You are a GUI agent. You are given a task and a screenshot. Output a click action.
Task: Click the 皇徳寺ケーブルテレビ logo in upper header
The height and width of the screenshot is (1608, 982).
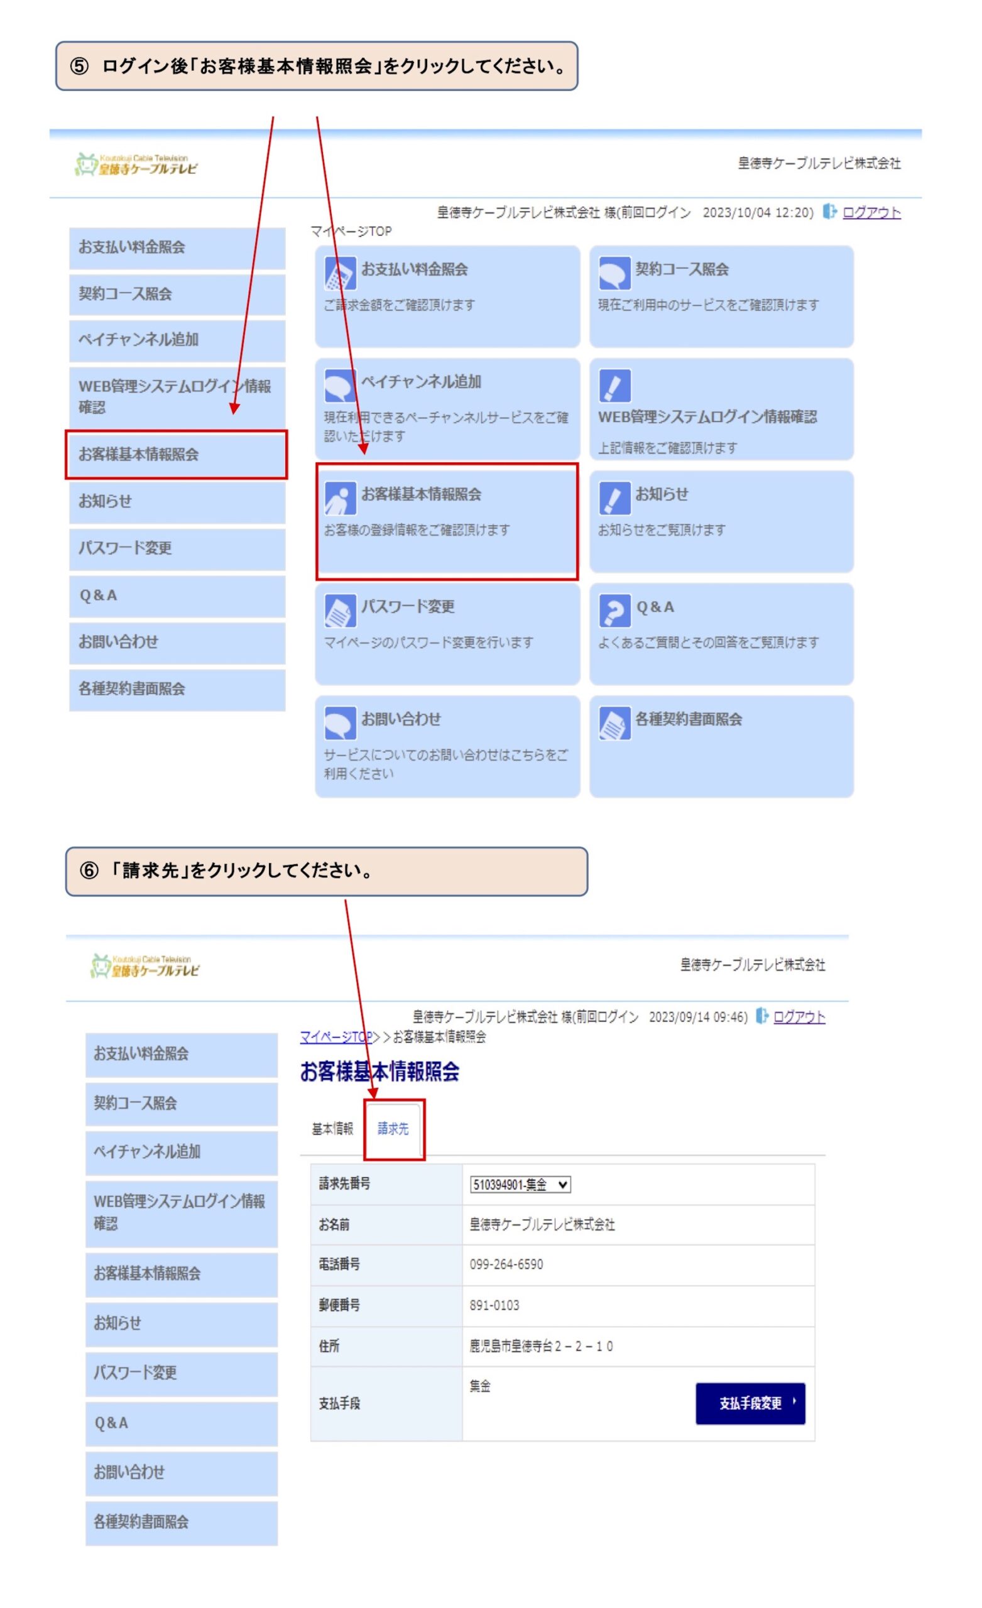coord(136,165)
